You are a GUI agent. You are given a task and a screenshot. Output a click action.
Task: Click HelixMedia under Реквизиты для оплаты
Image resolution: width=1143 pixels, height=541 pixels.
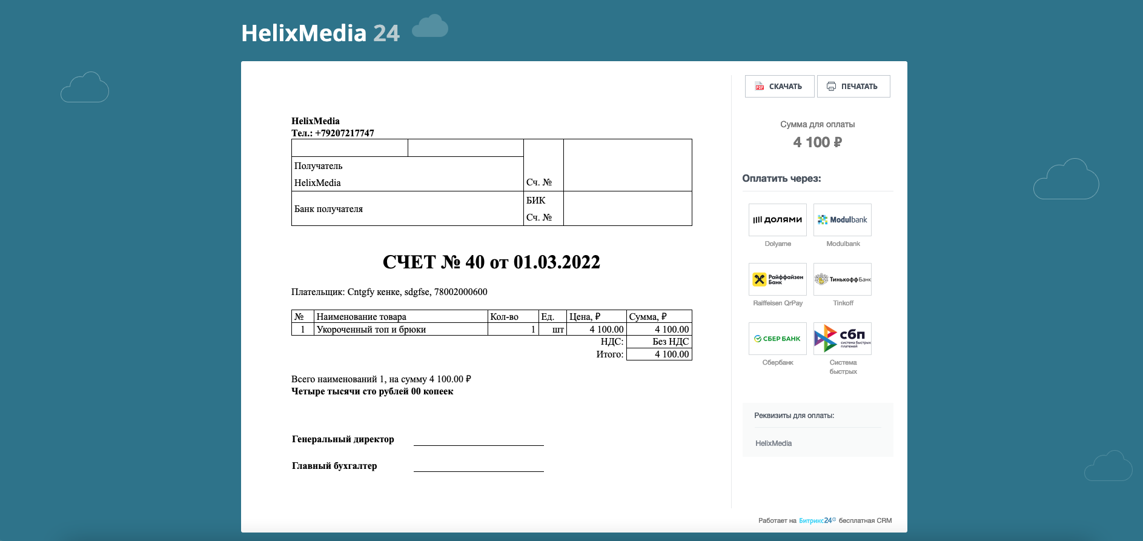click(774, 443)
